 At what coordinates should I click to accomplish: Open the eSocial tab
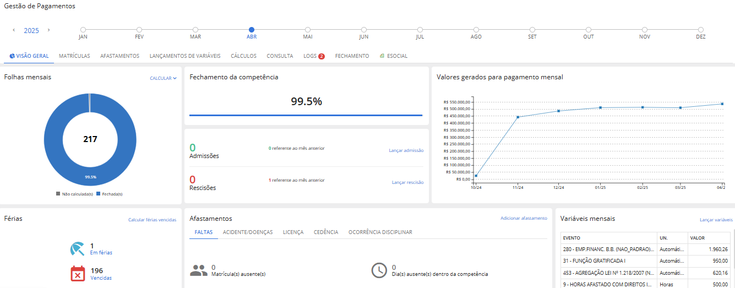(x=393, y=56)
